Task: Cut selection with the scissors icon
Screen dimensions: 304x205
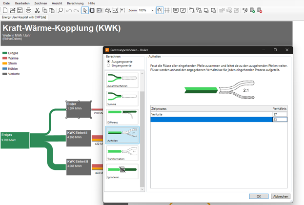Action: 37,10
